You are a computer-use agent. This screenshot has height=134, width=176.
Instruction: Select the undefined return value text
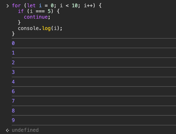point(25,130)
